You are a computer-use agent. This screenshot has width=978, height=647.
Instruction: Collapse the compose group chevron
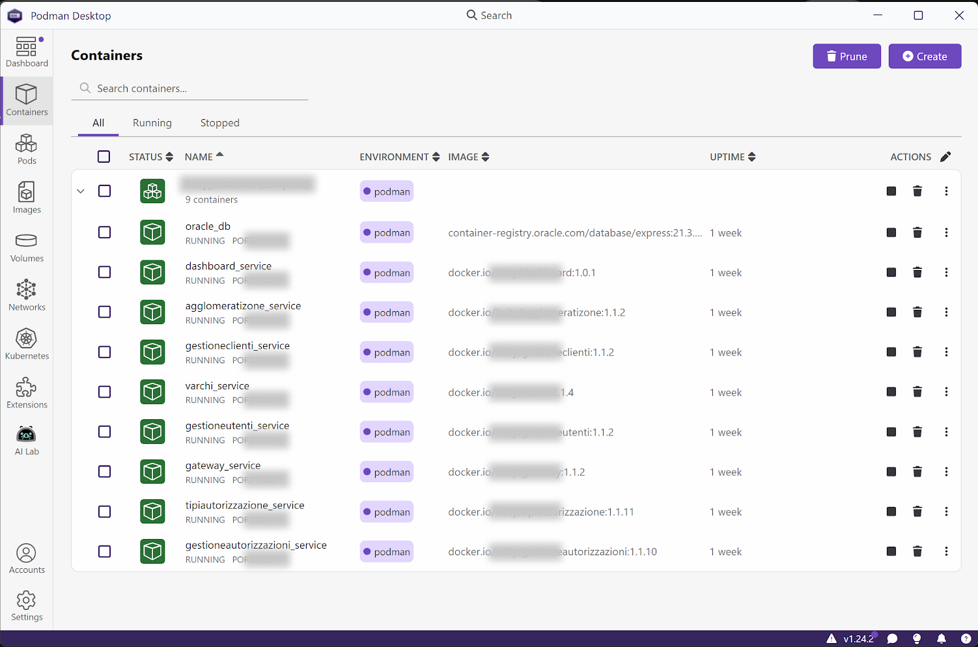tap(81, 191)
